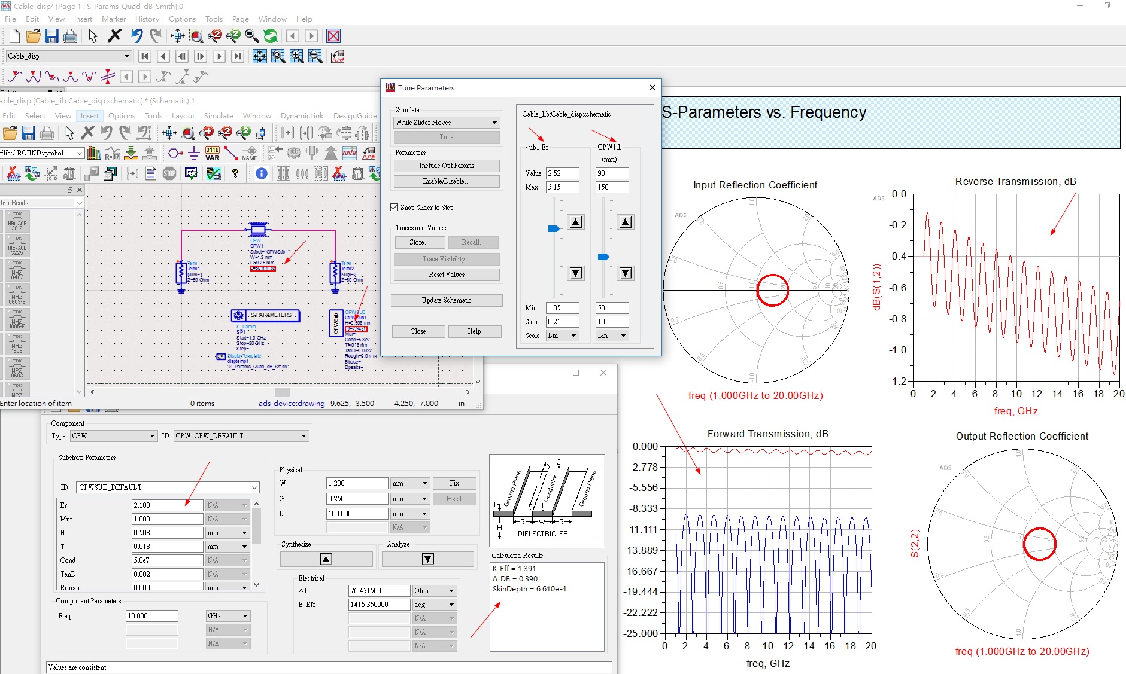
Task: Select the Insert Wire tool in schematic
Action: [x=230, y=153]
